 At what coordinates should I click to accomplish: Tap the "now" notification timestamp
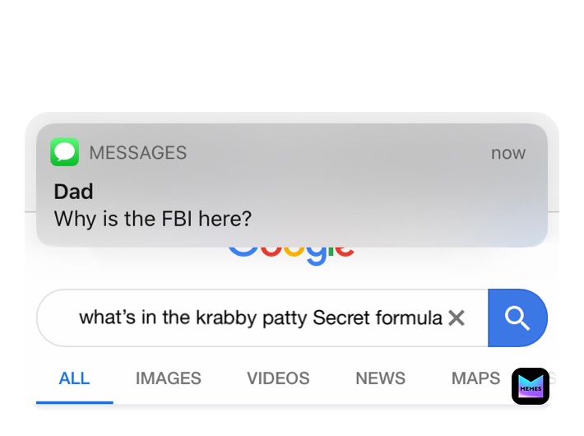point(508,153)
